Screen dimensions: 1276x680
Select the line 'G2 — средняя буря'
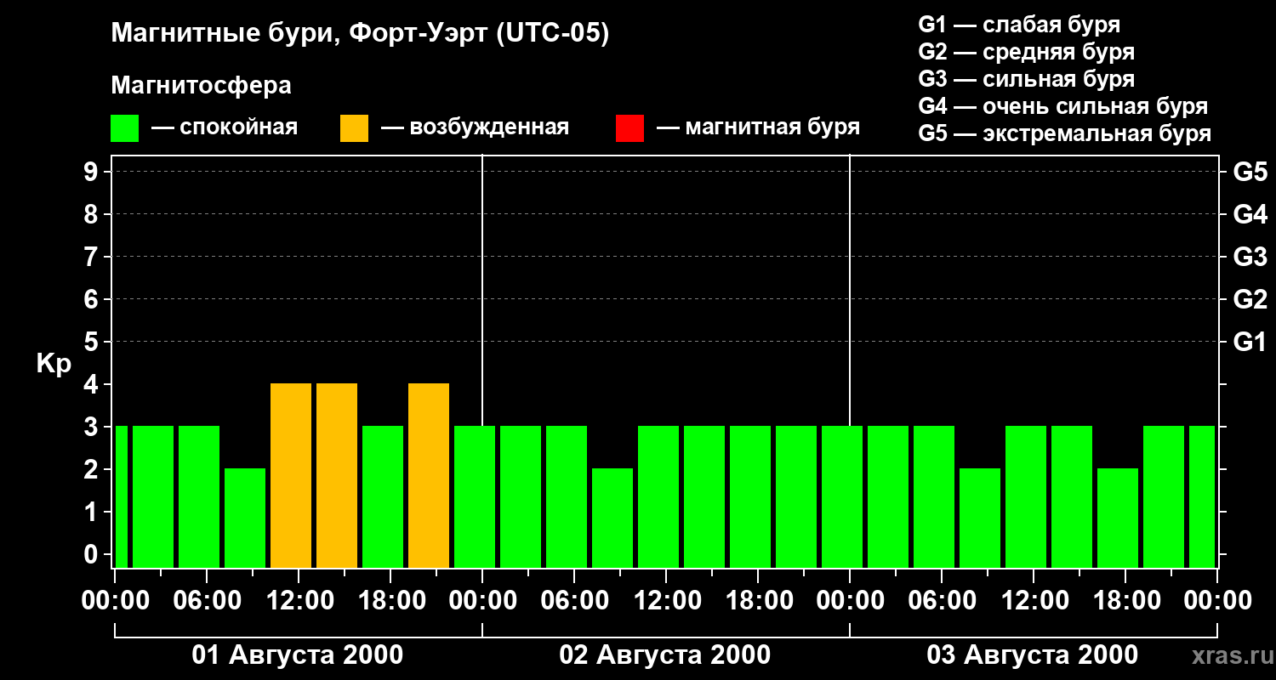pos(1026,52)
